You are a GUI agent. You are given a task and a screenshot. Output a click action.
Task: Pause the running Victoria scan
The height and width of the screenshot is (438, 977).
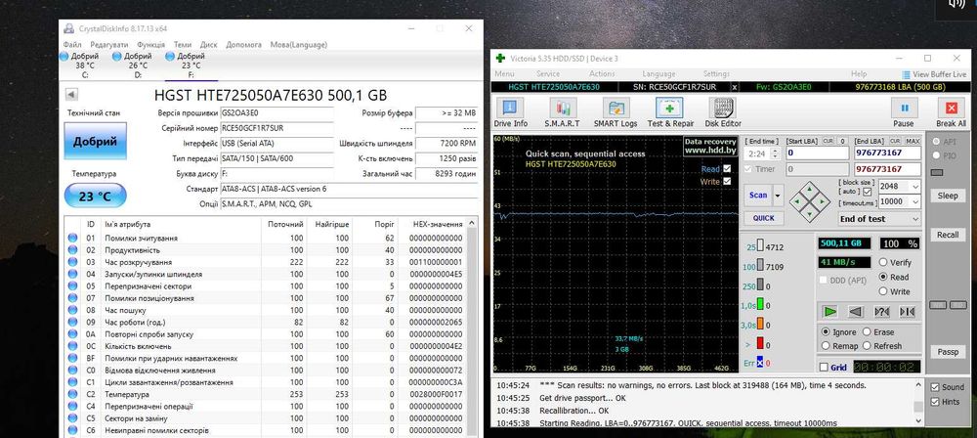click(904, 113)
